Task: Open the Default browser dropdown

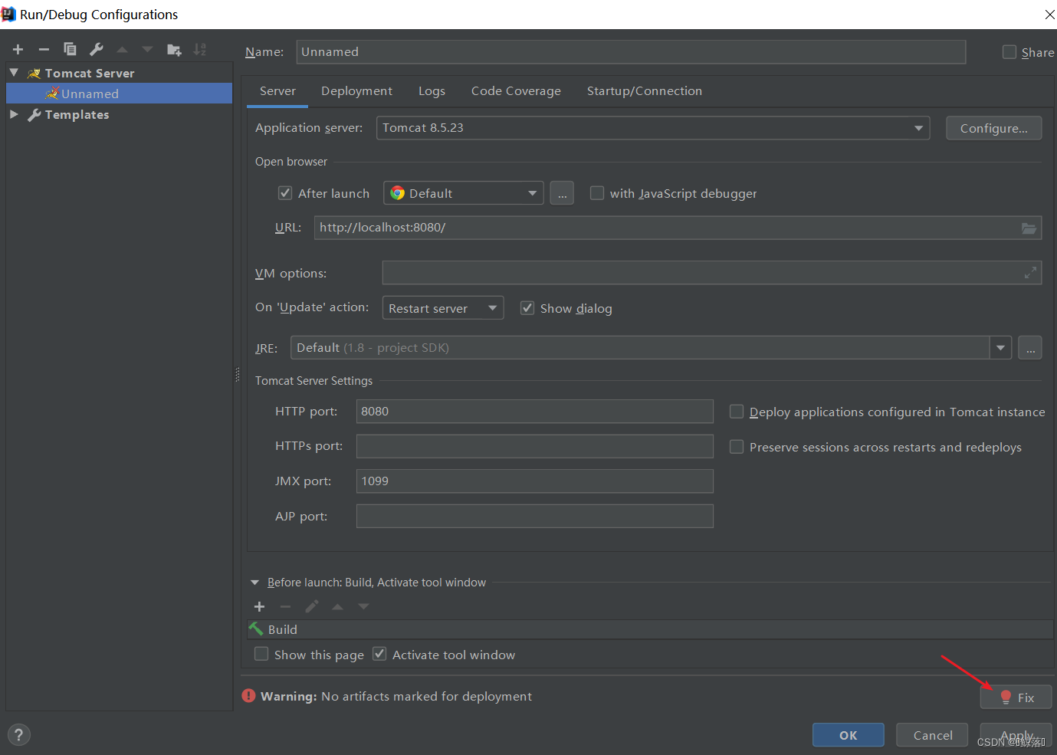Action: click(x=464, y=193)
